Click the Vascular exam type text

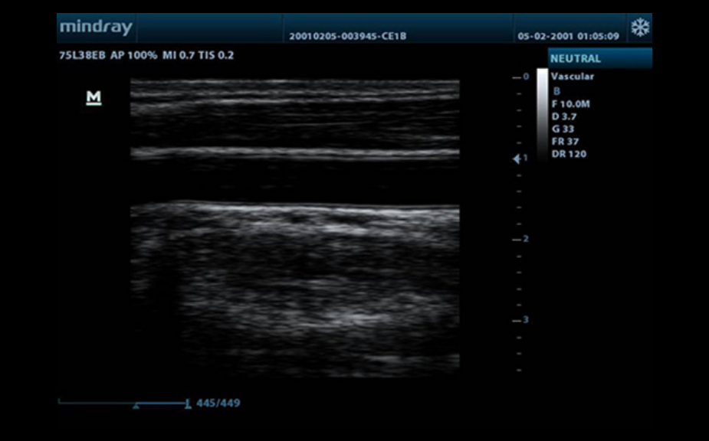tap(573, 77)
